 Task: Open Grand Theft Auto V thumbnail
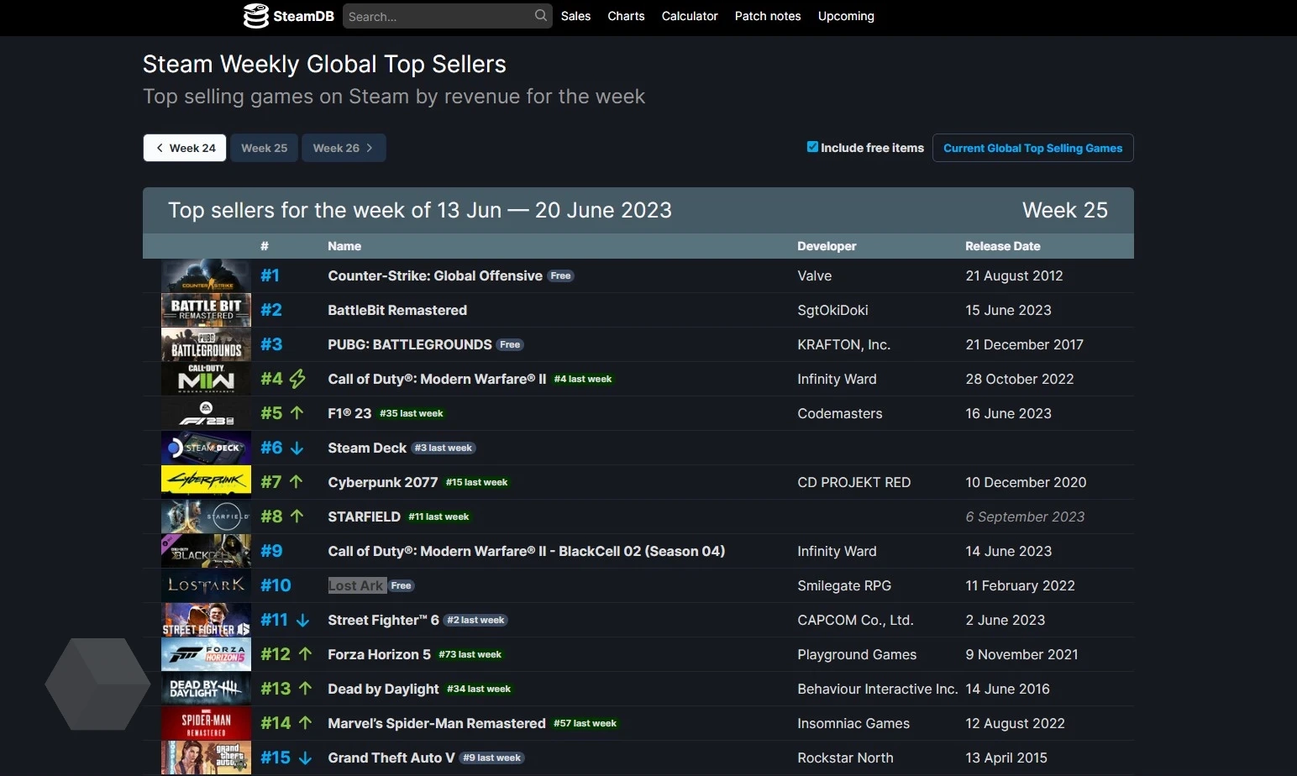tap(206, 758)
